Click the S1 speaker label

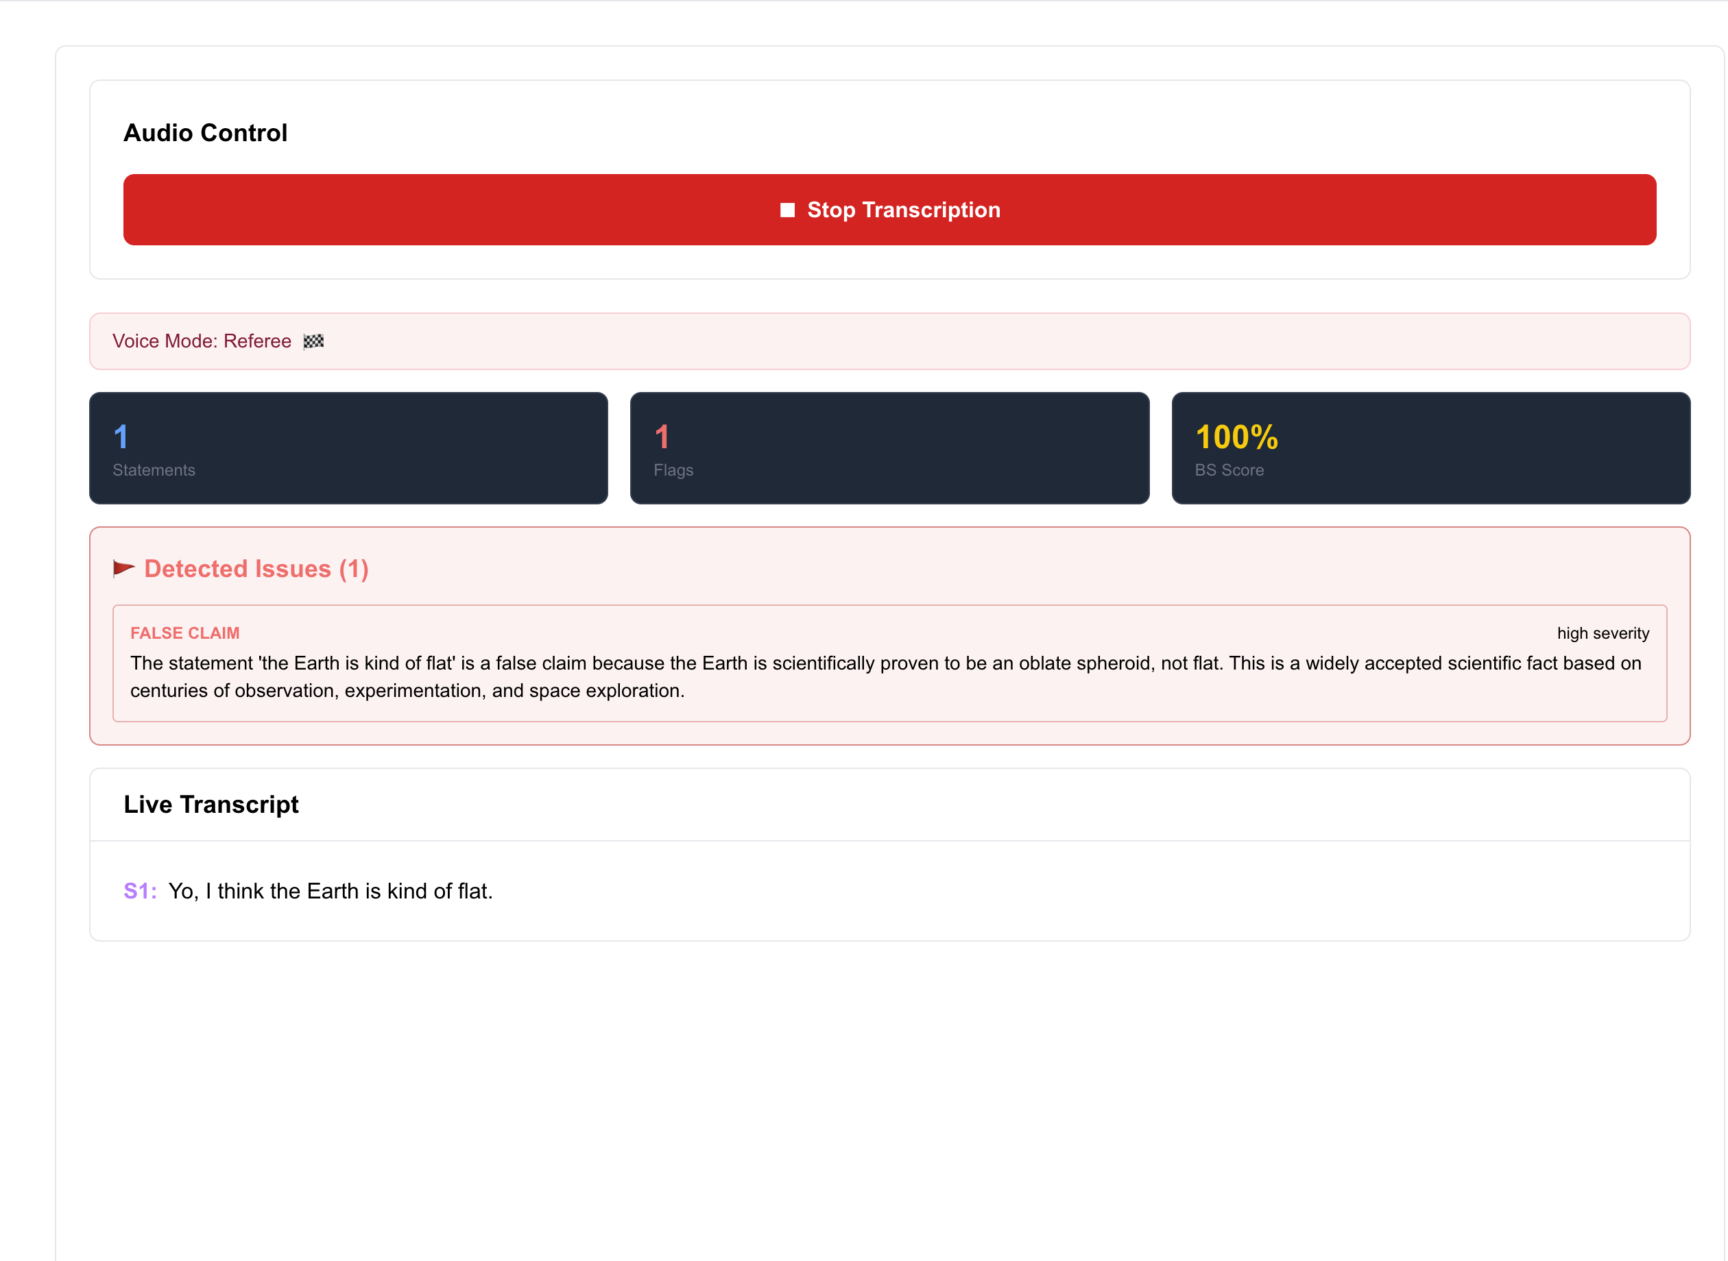[140, 891]
